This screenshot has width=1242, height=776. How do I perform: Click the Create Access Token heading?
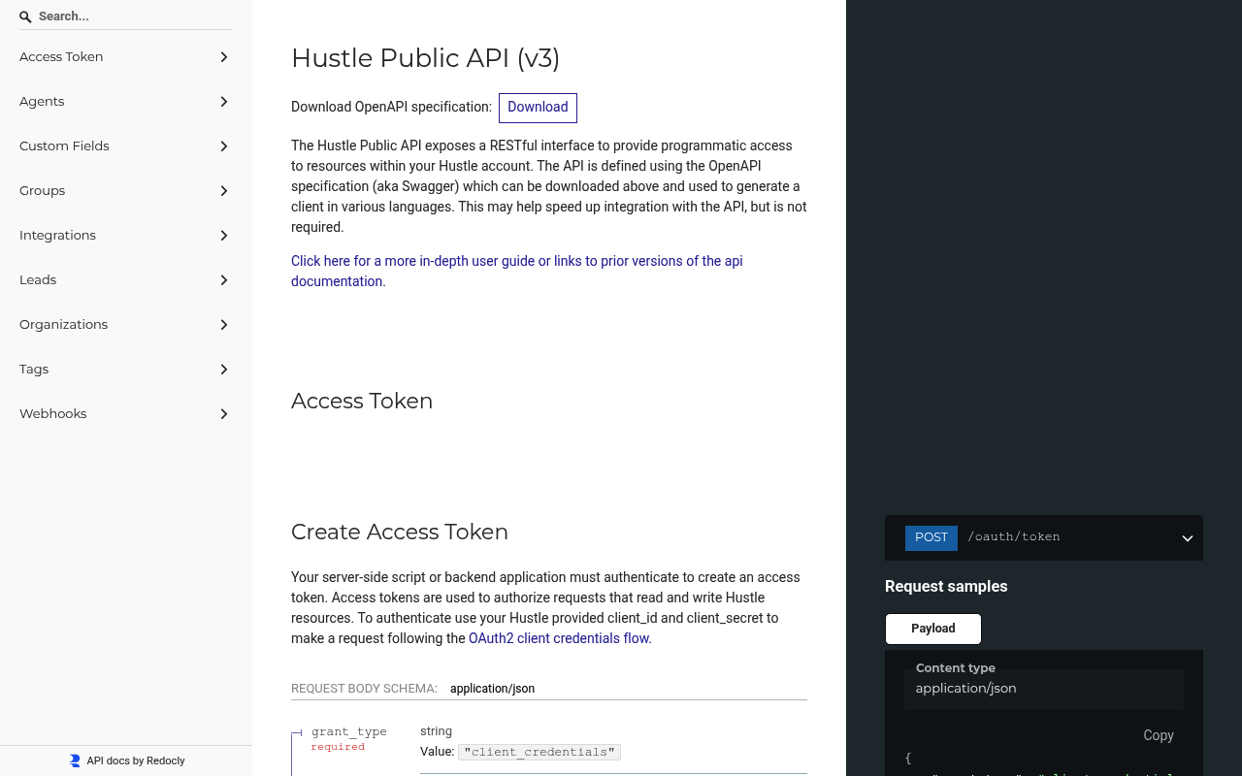tap(400, 533)
